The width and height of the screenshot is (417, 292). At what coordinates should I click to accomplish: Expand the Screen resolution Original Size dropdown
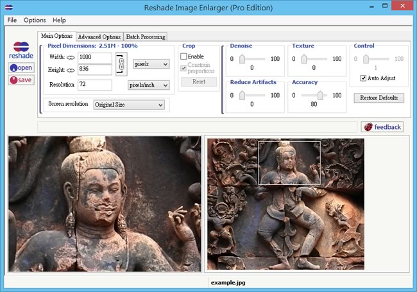128,104
